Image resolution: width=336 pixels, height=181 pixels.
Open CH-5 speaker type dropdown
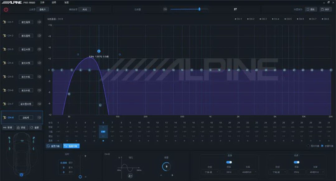(x=26, y=77)
